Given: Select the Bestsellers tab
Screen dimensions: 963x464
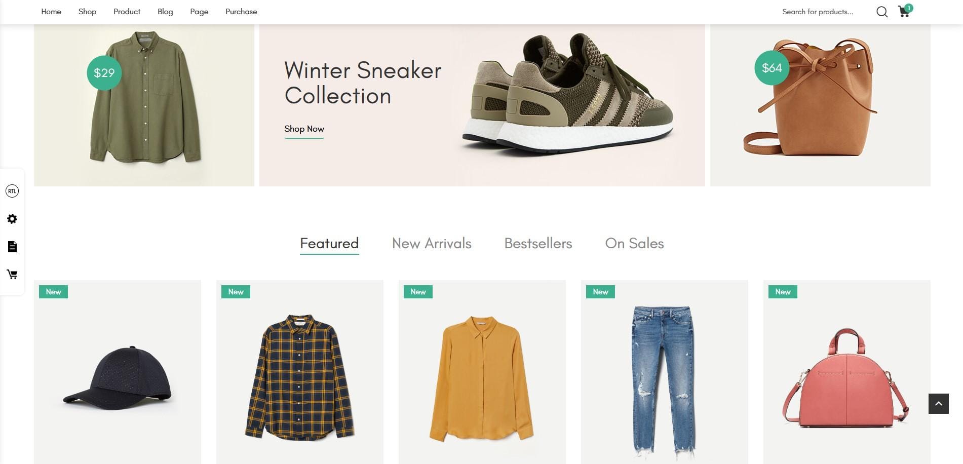Looking at the screenshot, I should pyautogui.click(x=538, y=244).
